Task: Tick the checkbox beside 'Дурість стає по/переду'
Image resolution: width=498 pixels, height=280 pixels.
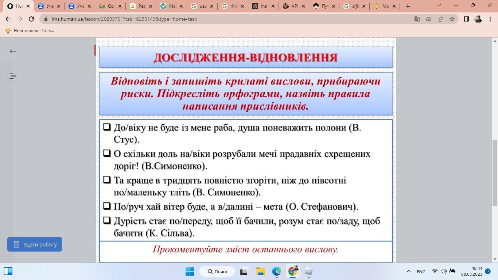Action: click(x=107, y=220)
